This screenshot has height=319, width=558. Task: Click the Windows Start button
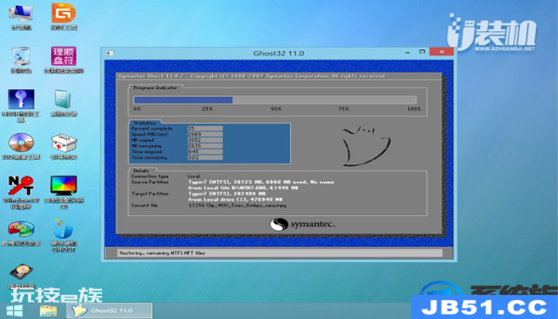[x=14, y=311]
